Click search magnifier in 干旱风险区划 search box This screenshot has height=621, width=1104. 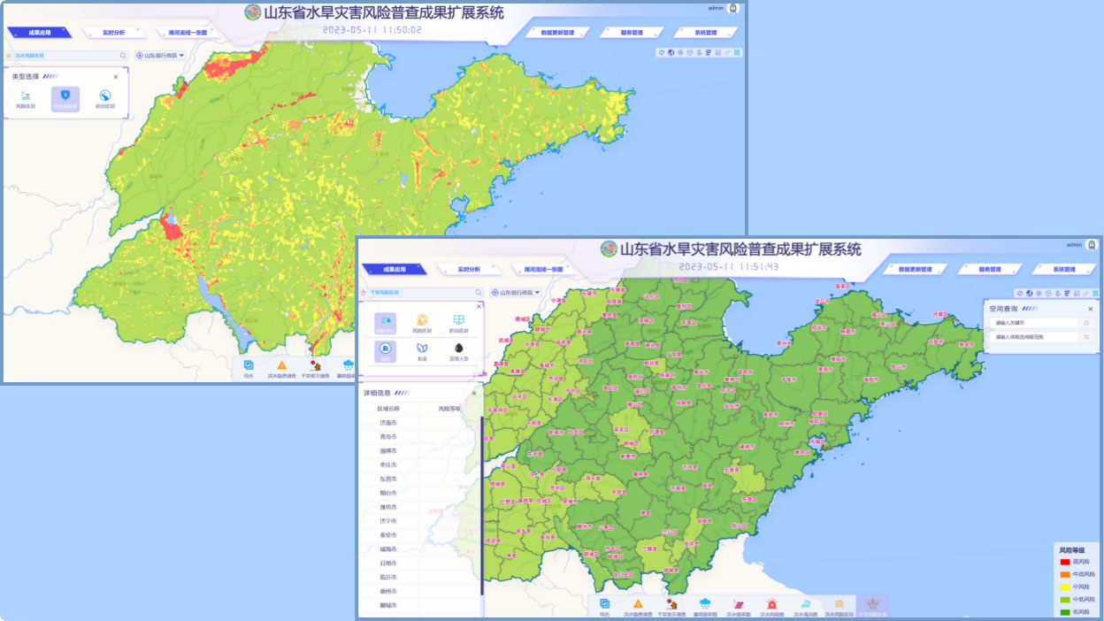tap(479, 292)
